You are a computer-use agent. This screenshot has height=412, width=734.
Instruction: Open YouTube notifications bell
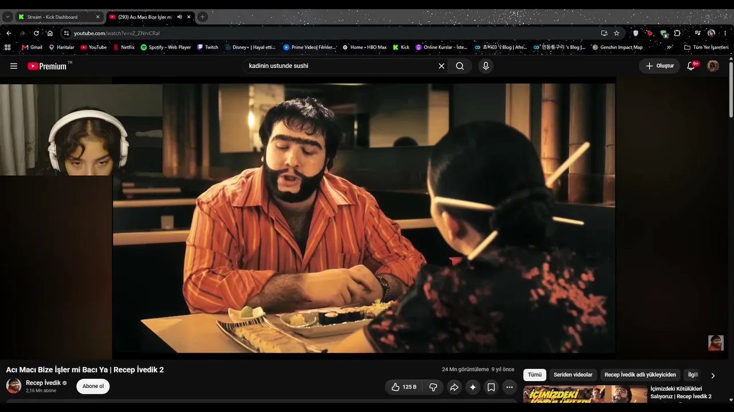click(691, 66)
